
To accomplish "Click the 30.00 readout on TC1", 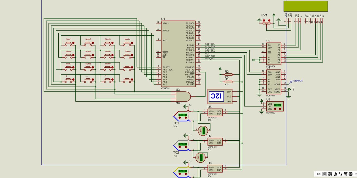I will pyautogui.click(x=183, y=115).
